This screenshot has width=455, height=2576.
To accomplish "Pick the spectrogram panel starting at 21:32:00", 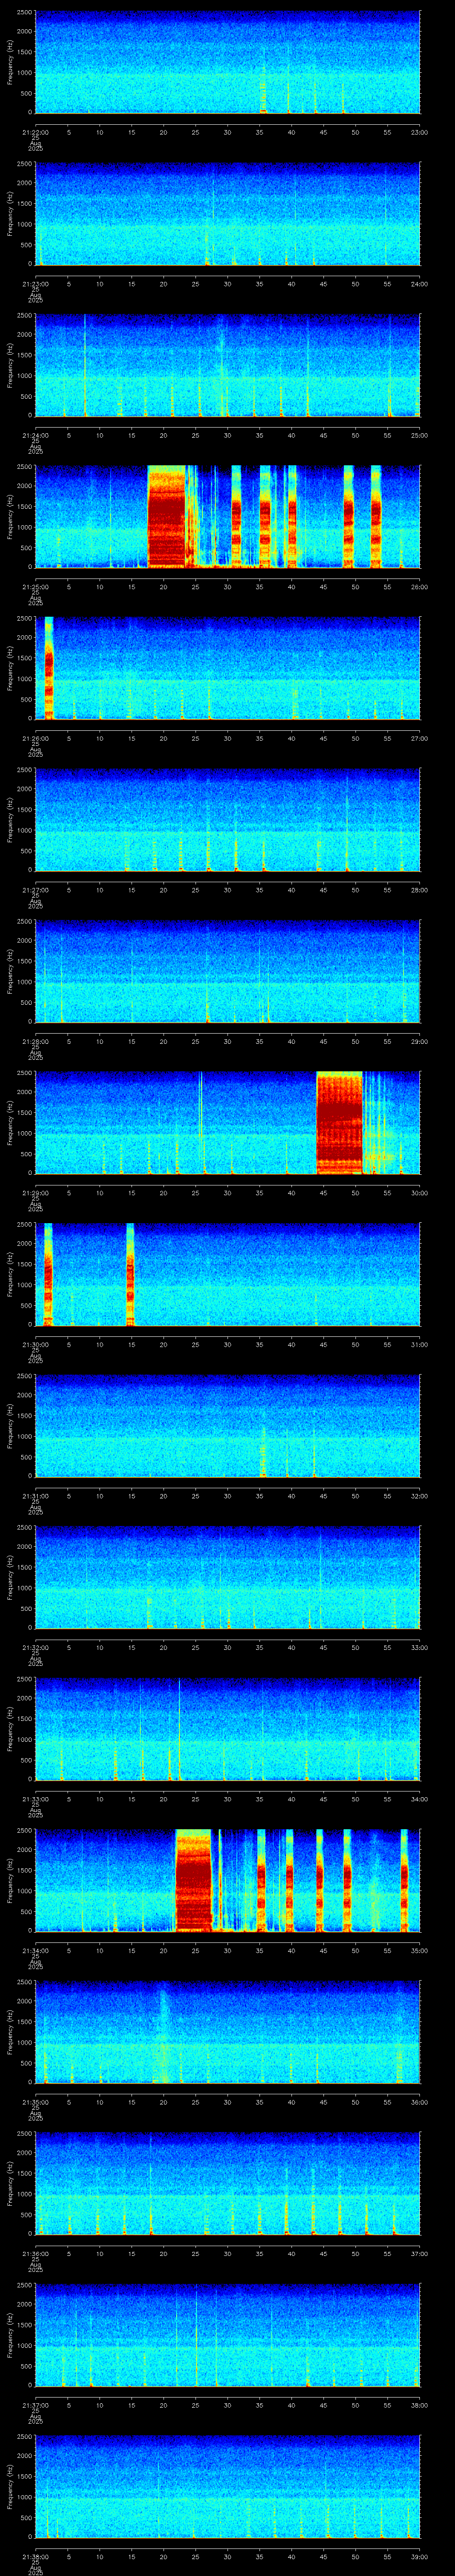I will (227, 1577).
